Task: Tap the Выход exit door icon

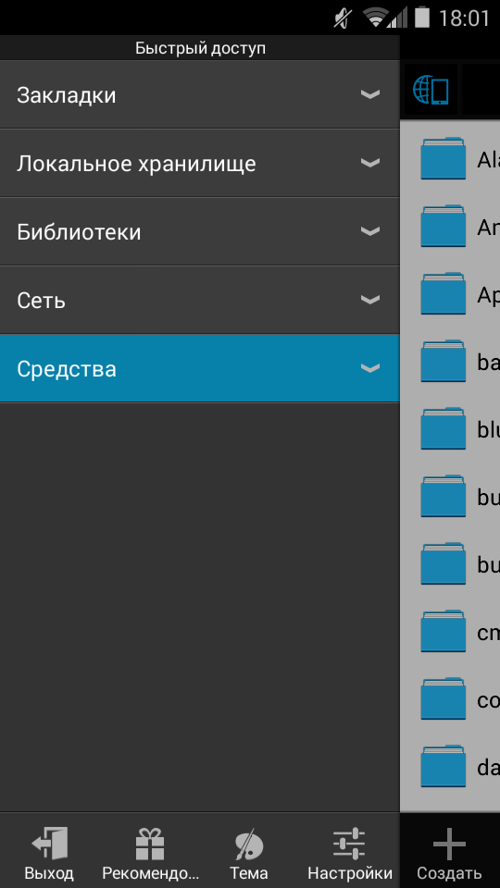Action: 49,844
